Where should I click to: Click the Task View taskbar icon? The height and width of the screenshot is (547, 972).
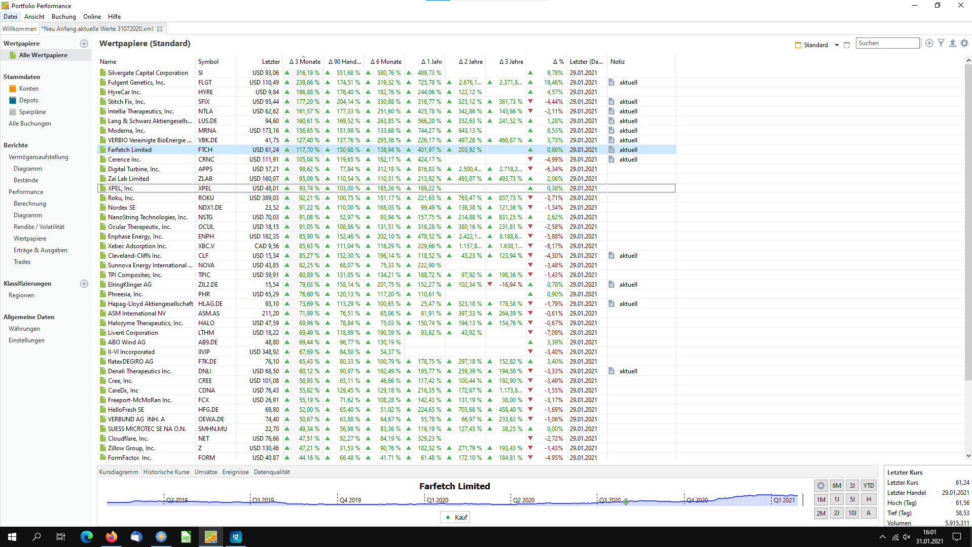coord(61,537)
